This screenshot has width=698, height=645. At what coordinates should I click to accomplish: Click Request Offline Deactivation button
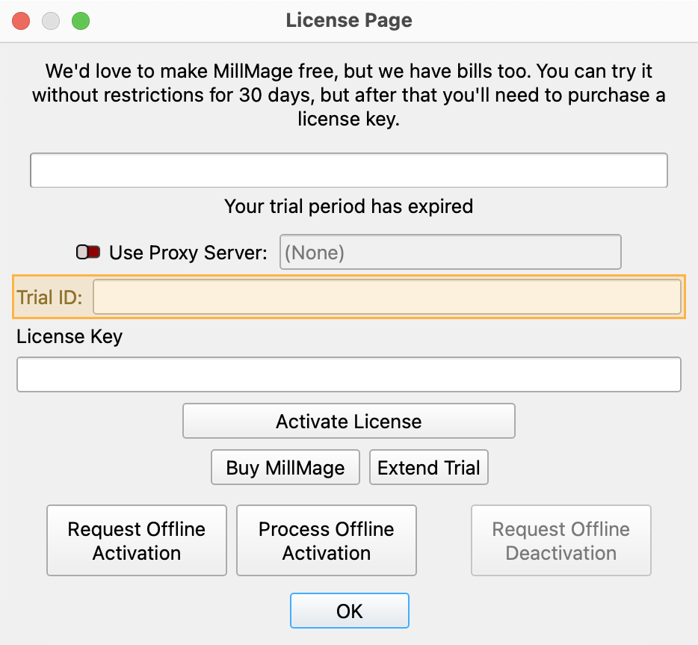[x=561, y=541]
